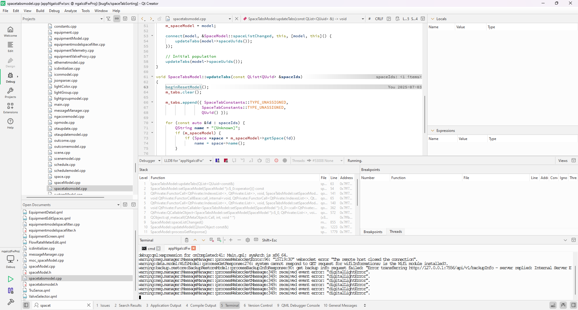Go to previous terminal with up arrow
This screenshot has width=578, height=310.
[195, 240]
